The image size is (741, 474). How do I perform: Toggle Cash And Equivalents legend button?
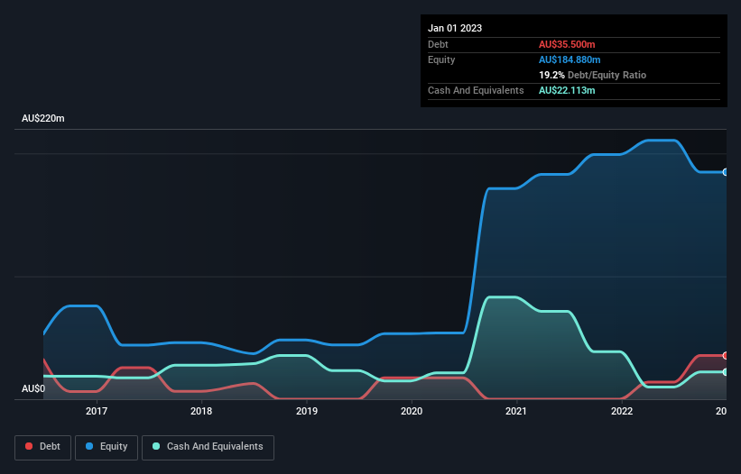(x=208, y=447)
